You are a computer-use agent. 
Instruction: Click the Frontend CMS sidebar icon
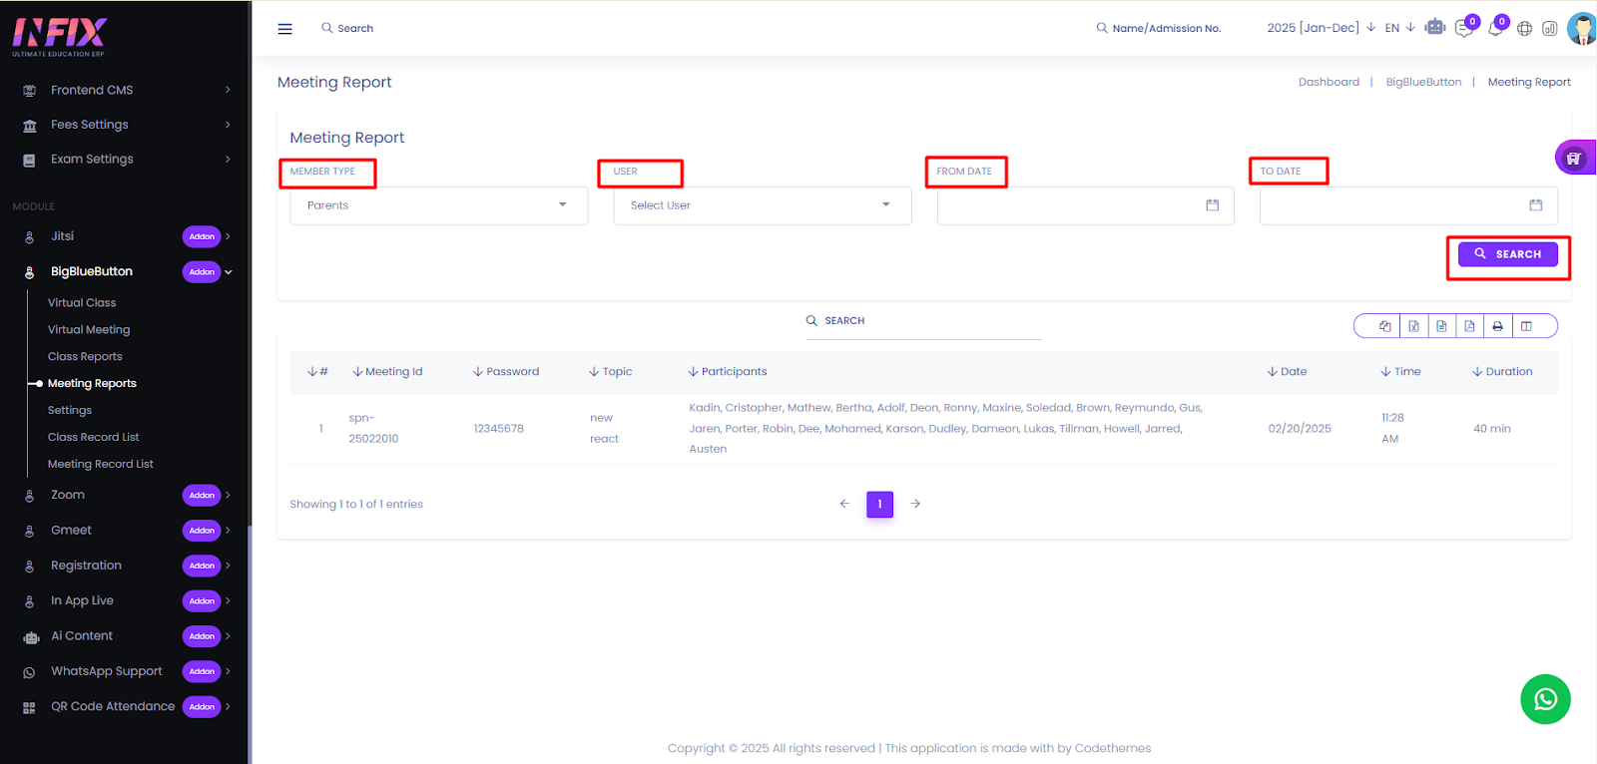30,91
